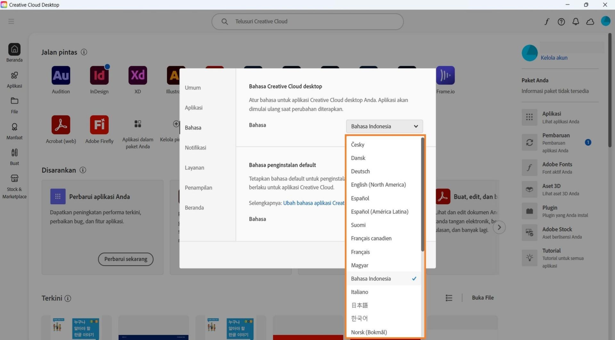
Task: Click the language list scrollbar
Action: (422, 194)
